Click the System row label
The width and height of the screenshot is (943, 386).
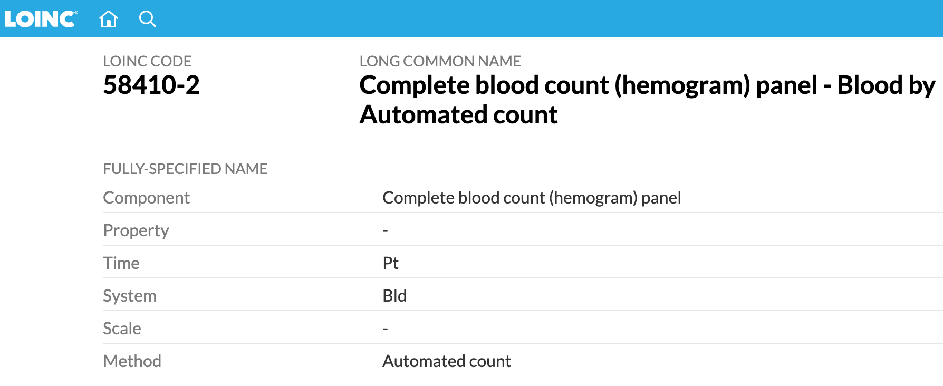coord(130,296)
